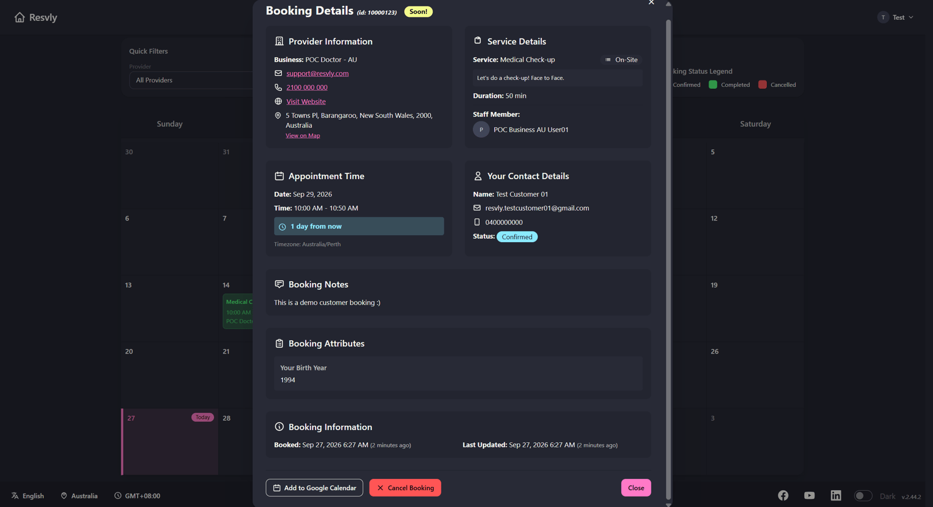Image resolution: width=933 pixels, height=507 pixels.
Task: Click the On-Site service tag
Action: pos(622,60)
